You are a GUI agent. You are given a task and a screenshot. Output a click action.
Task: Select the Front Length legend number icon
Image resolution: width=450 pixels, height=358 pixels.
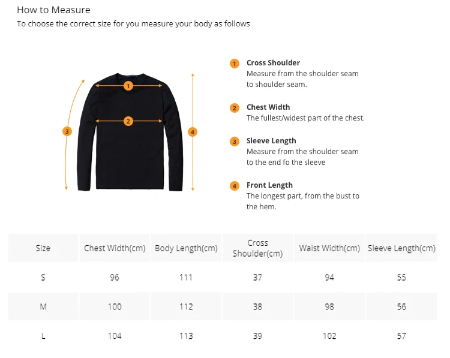click(x=235, y=186)
